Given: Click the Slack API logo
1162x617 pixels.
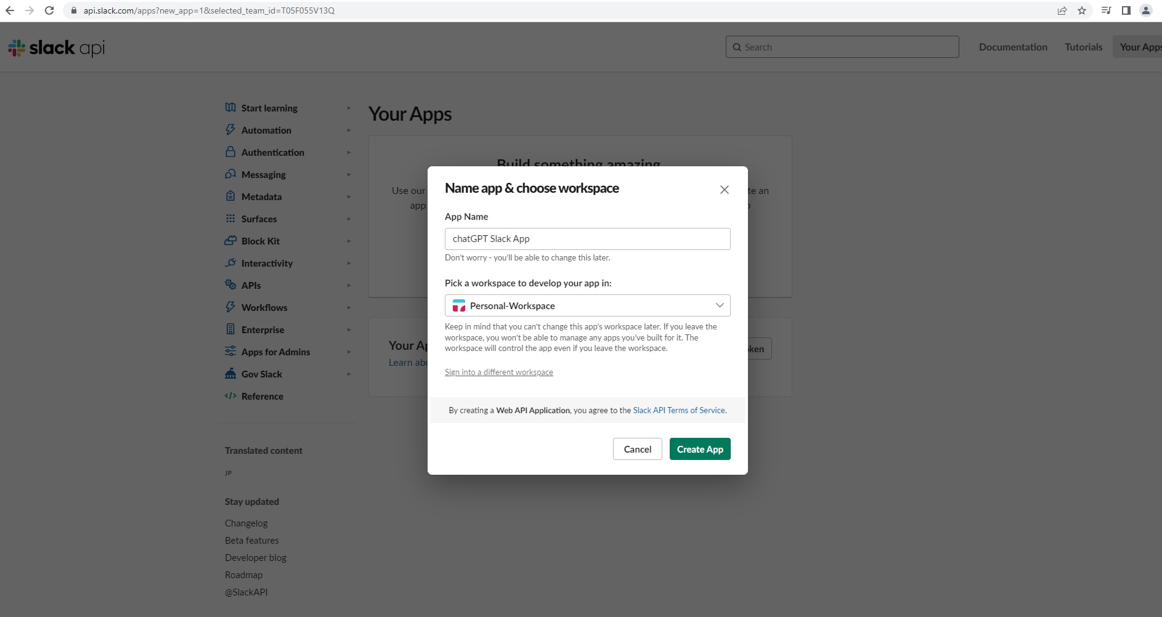Looking at the screenshot, I should point(57,47).
